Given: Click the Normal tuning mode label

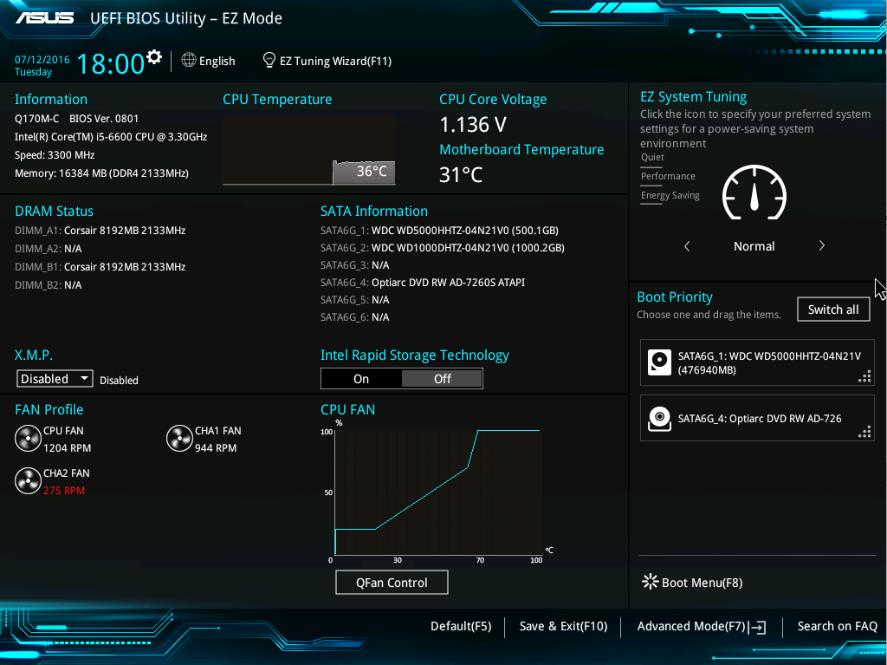Looking at the screenshot, I should (754, 246).
